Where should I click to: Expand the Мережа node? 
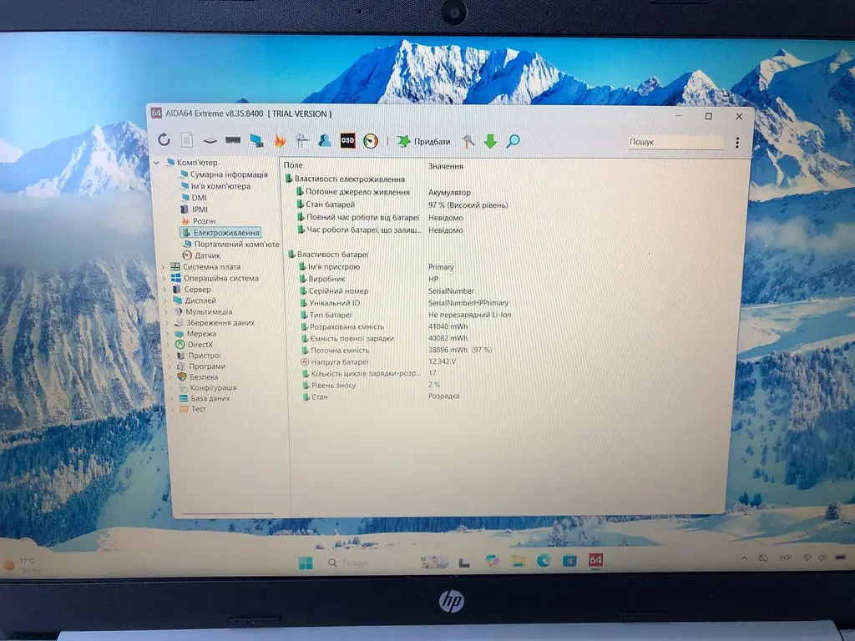168,334
